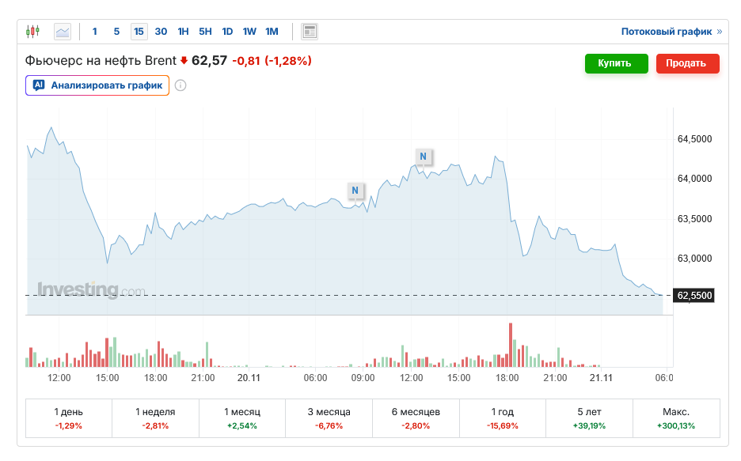Open the second N news marker near 12:00

pyautogui.click(x=423, y=156)
